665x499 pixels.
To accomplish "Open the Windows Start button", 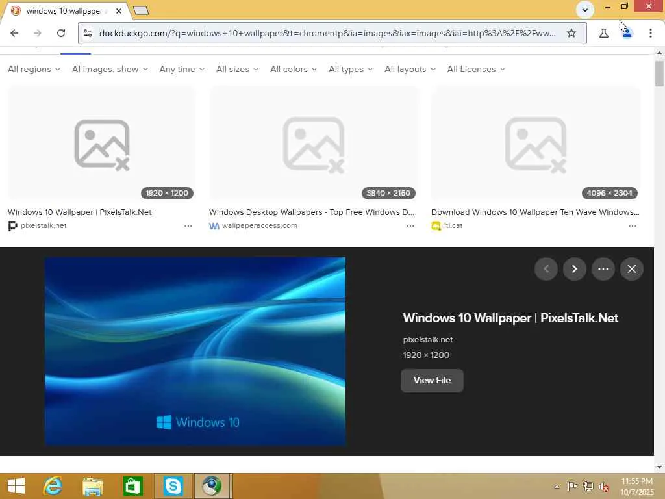I will (x=16, y=486).
